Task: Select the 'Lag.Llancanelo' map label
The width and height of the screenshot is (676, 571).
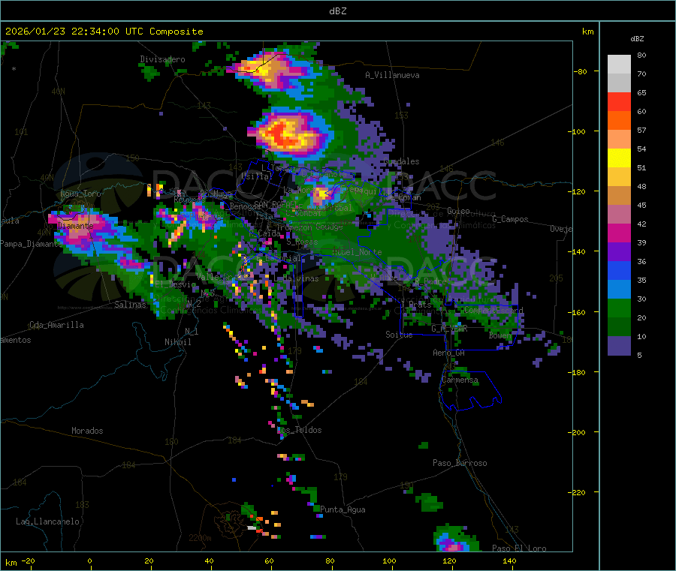Action: point(47,522)
